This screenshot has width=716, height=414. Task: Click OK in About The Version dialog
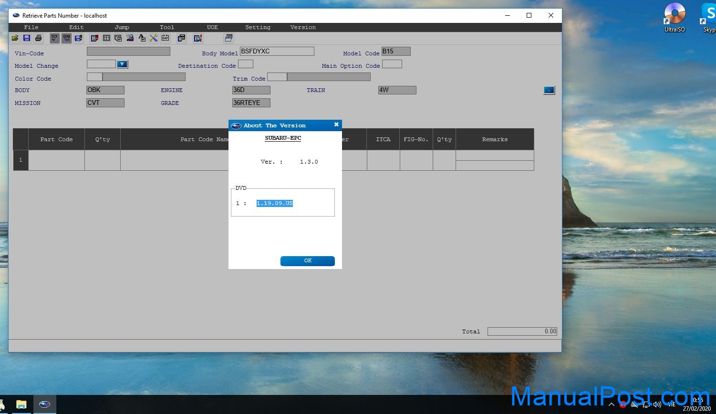pyautogui.click(x=308, y=261)
